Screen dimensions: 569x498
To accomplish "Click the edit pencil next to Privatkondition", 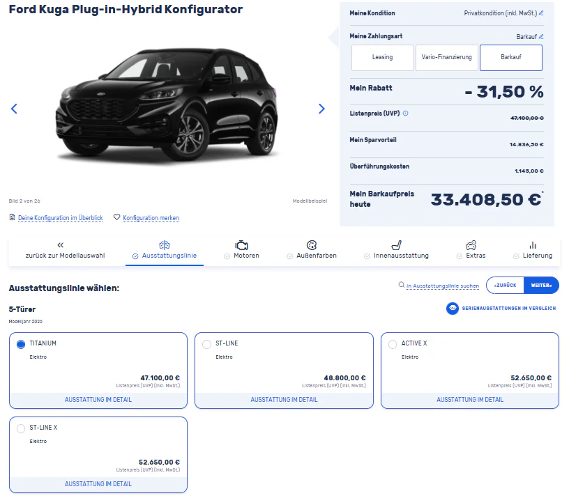I will pos(541,13).
